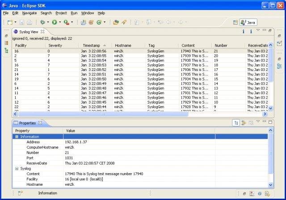Click the scroll-down arrow of the Properties list
The width and height of the screenshot is (286, 200).
pyautogui.click(x=270, y=185)
